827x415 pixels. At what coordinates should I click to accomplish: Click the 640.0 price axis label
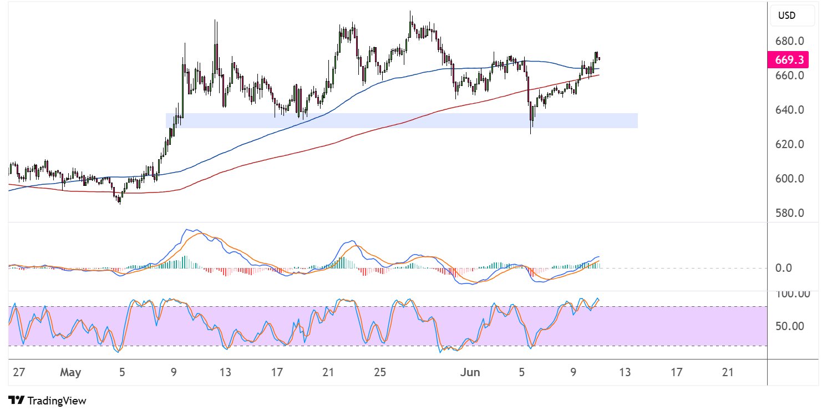(x=790, y=110)
